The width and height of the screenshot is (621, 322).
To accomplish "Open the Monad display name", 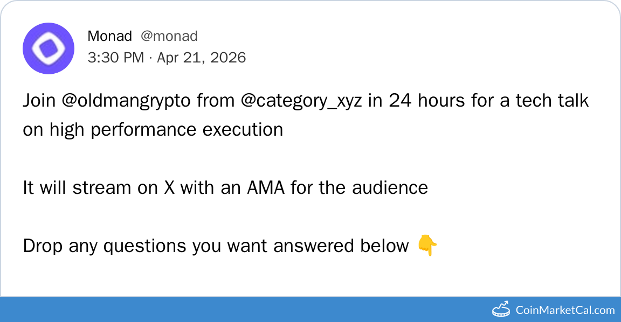I will (109, 36).
